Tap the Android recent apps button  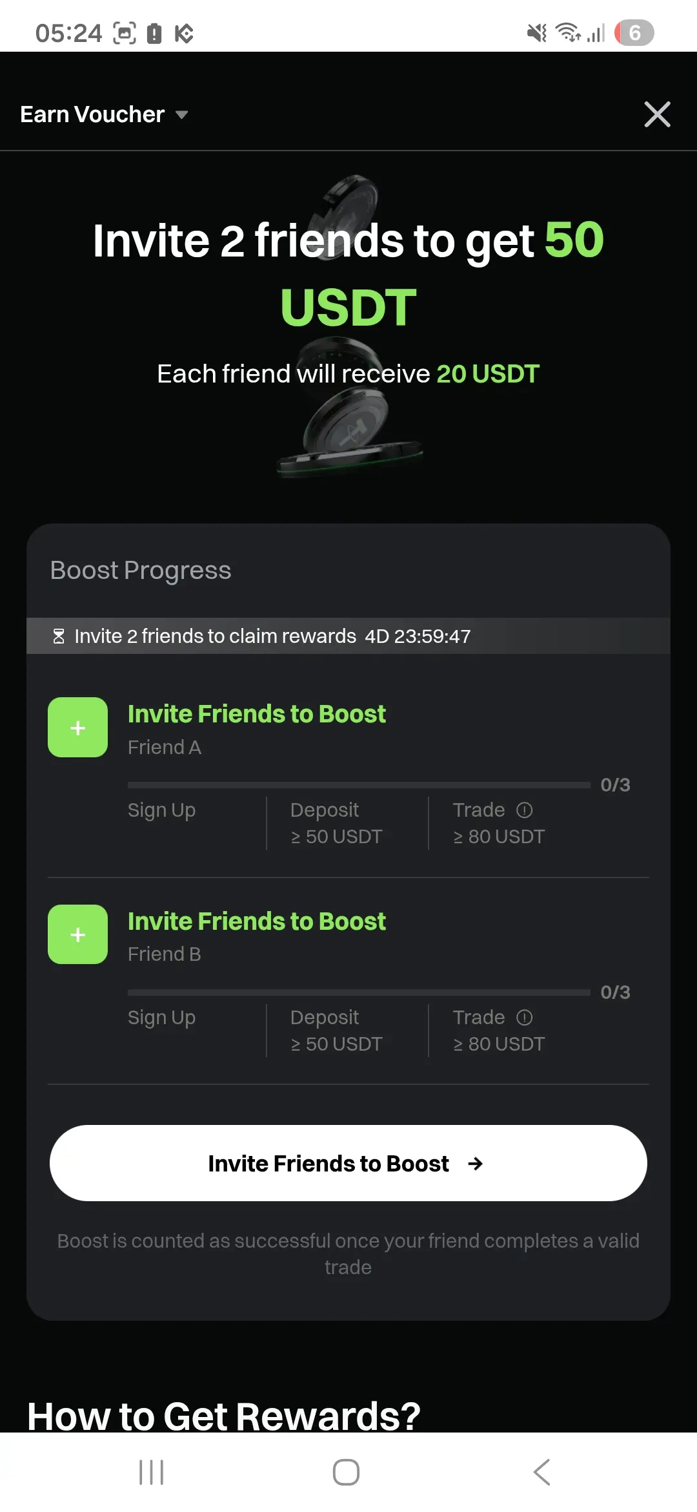(x=152, y=1473)
